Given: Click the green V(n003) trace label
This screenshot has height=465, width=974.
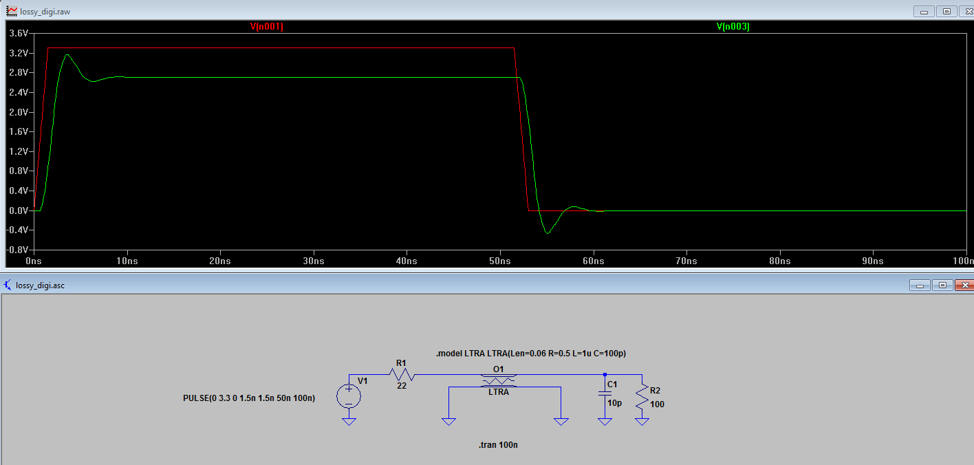Looking at the screenshot, I should [733, 26].
